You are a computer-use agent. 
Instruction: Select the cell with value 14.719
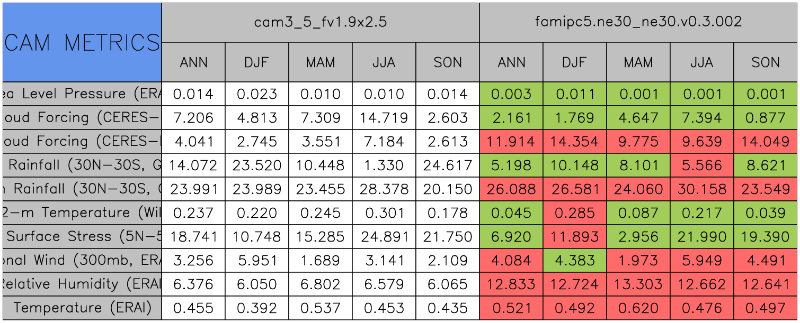[x=384, y=118]
